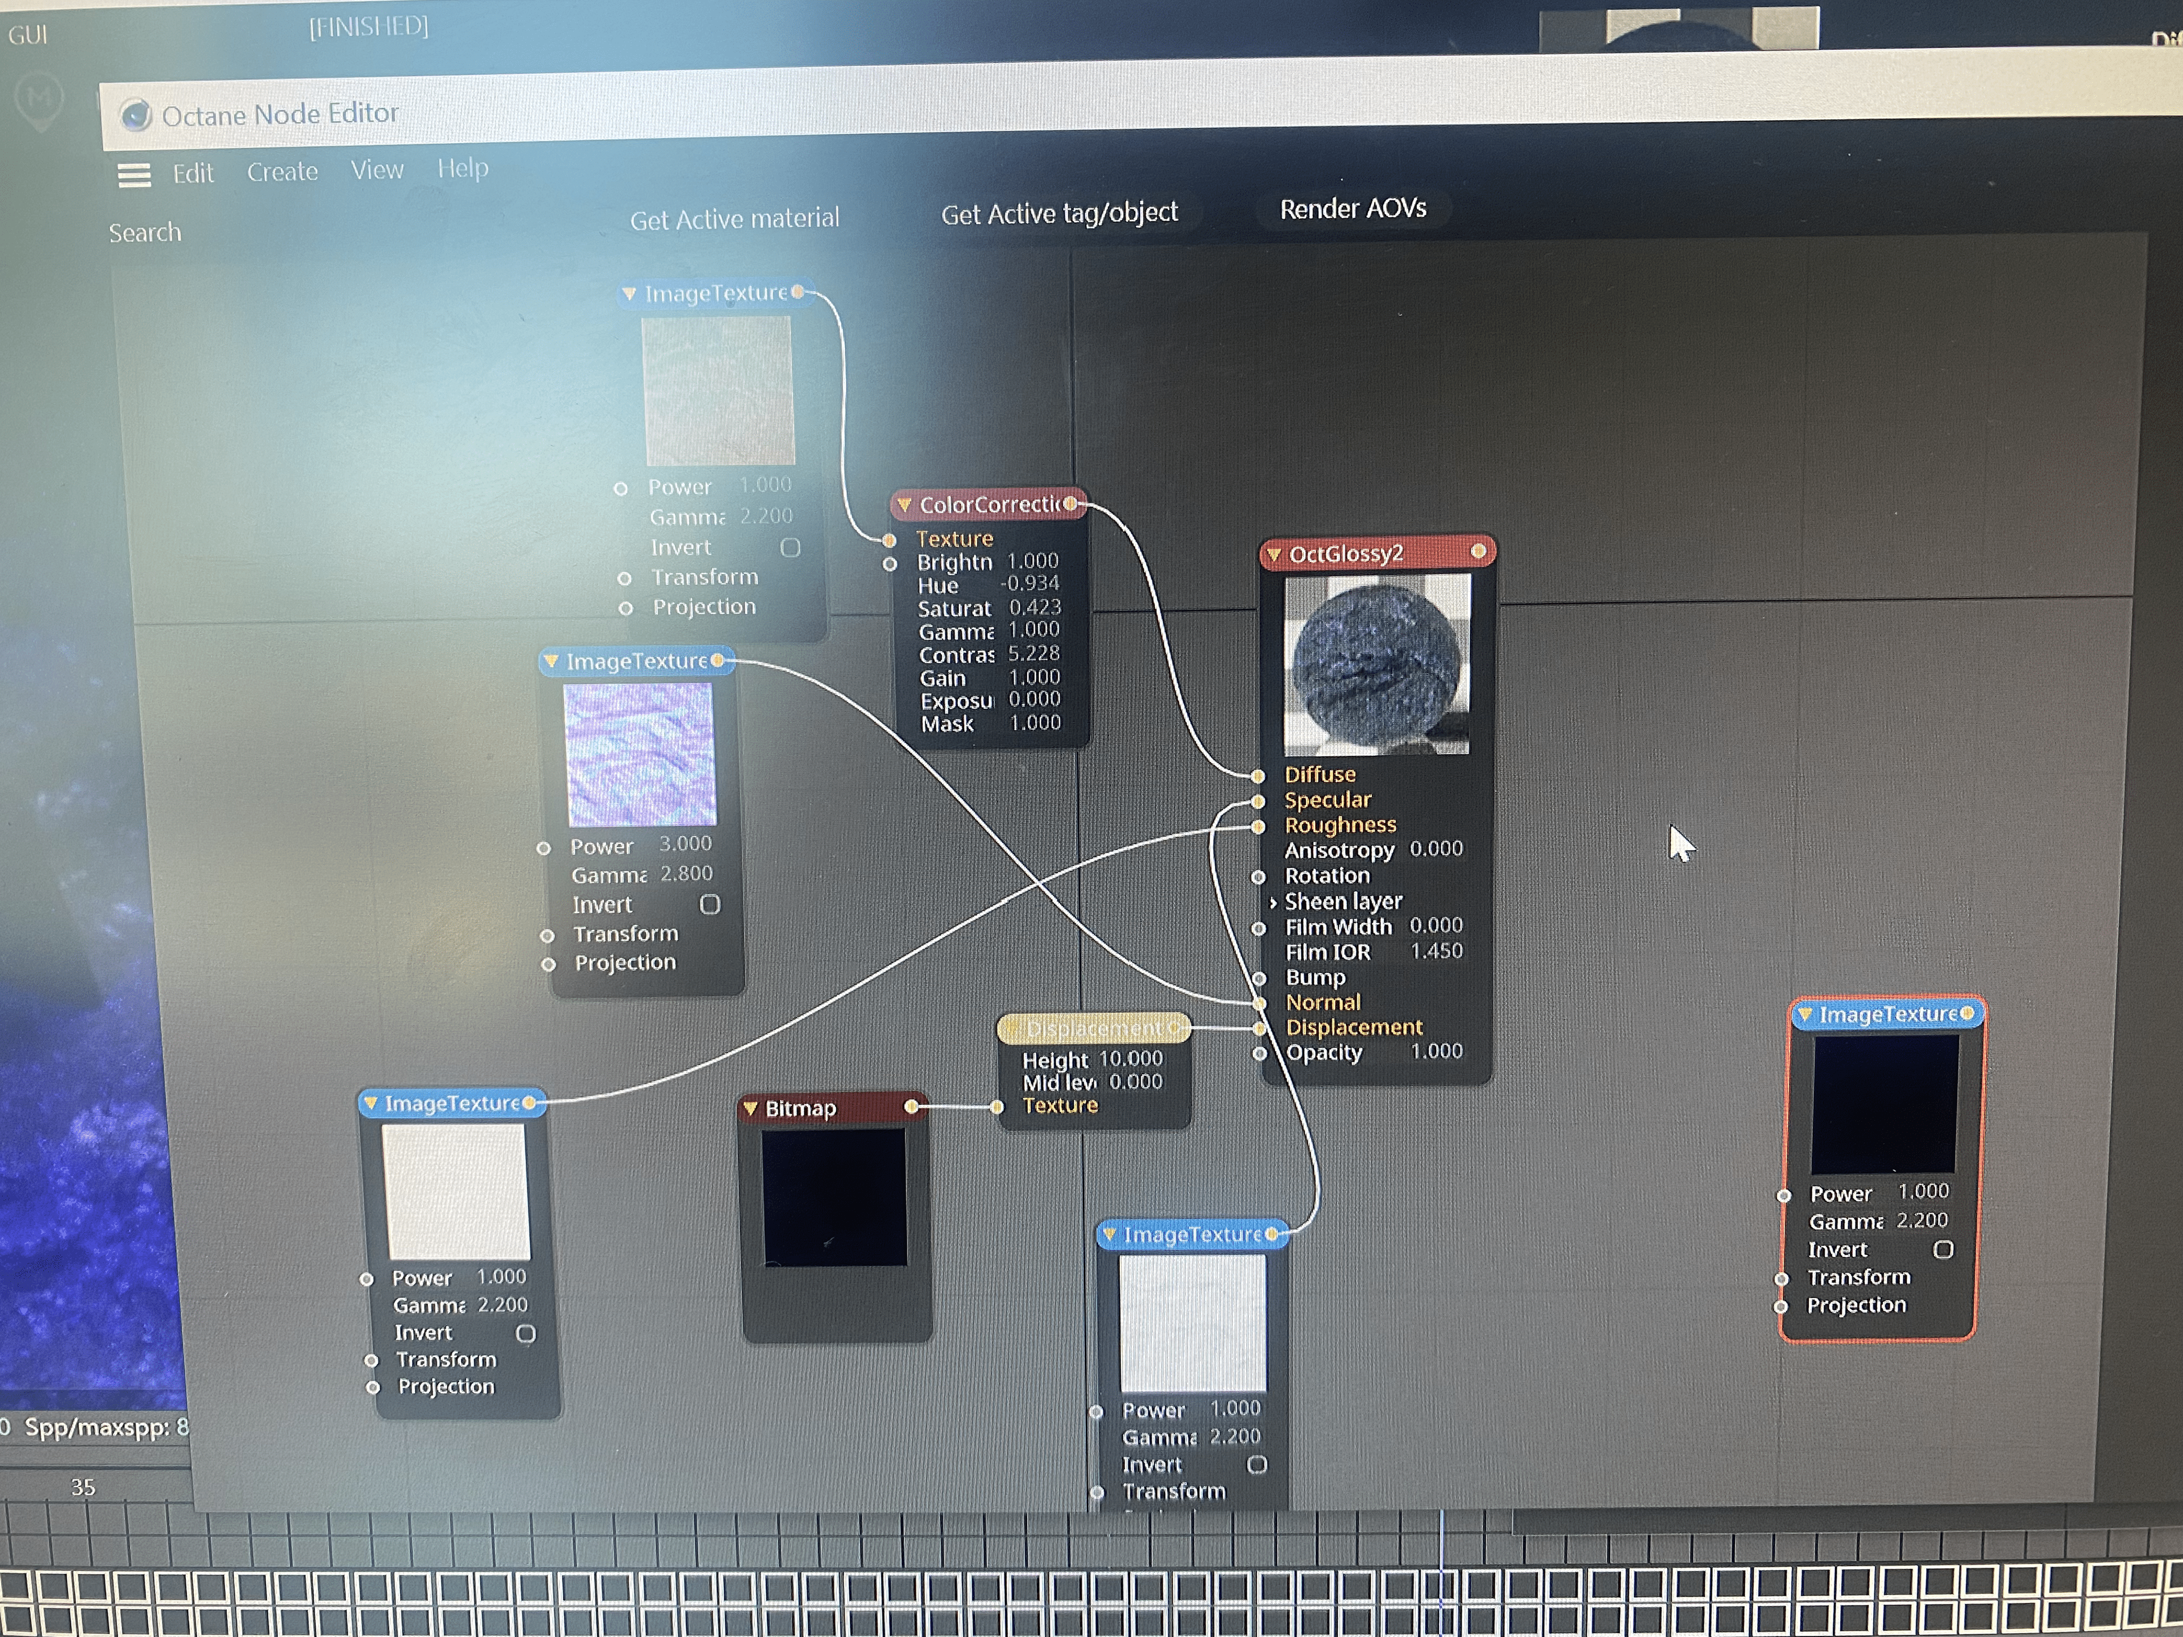Open the Create menu
The height and width of the screenshot is (1637, 2183).
coord(282,172)
